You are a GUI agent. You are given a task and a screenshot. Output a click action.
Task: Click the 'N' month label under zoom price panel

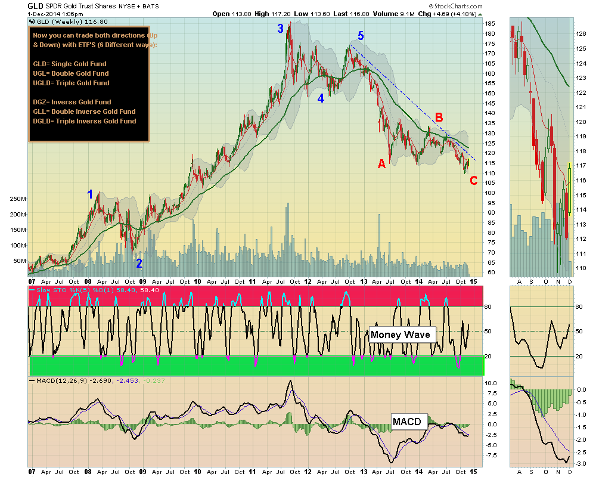[558, 281]
